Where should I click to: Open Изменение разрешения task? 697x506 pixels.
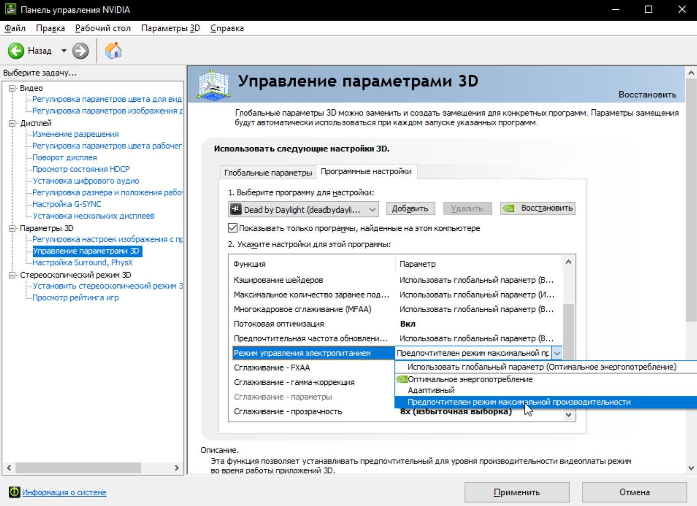76,134
